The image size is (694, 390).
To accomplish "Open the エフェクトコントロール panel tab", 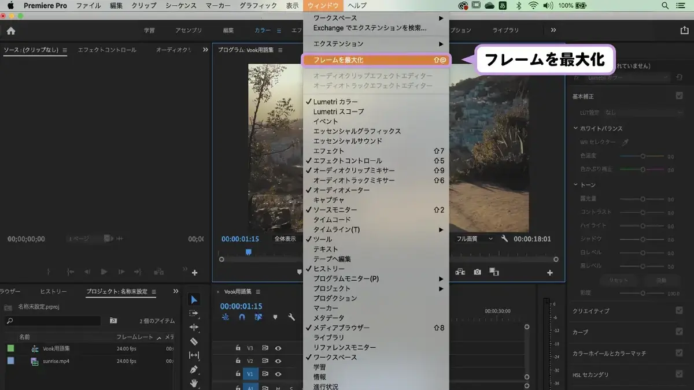I will coord(107,50).
